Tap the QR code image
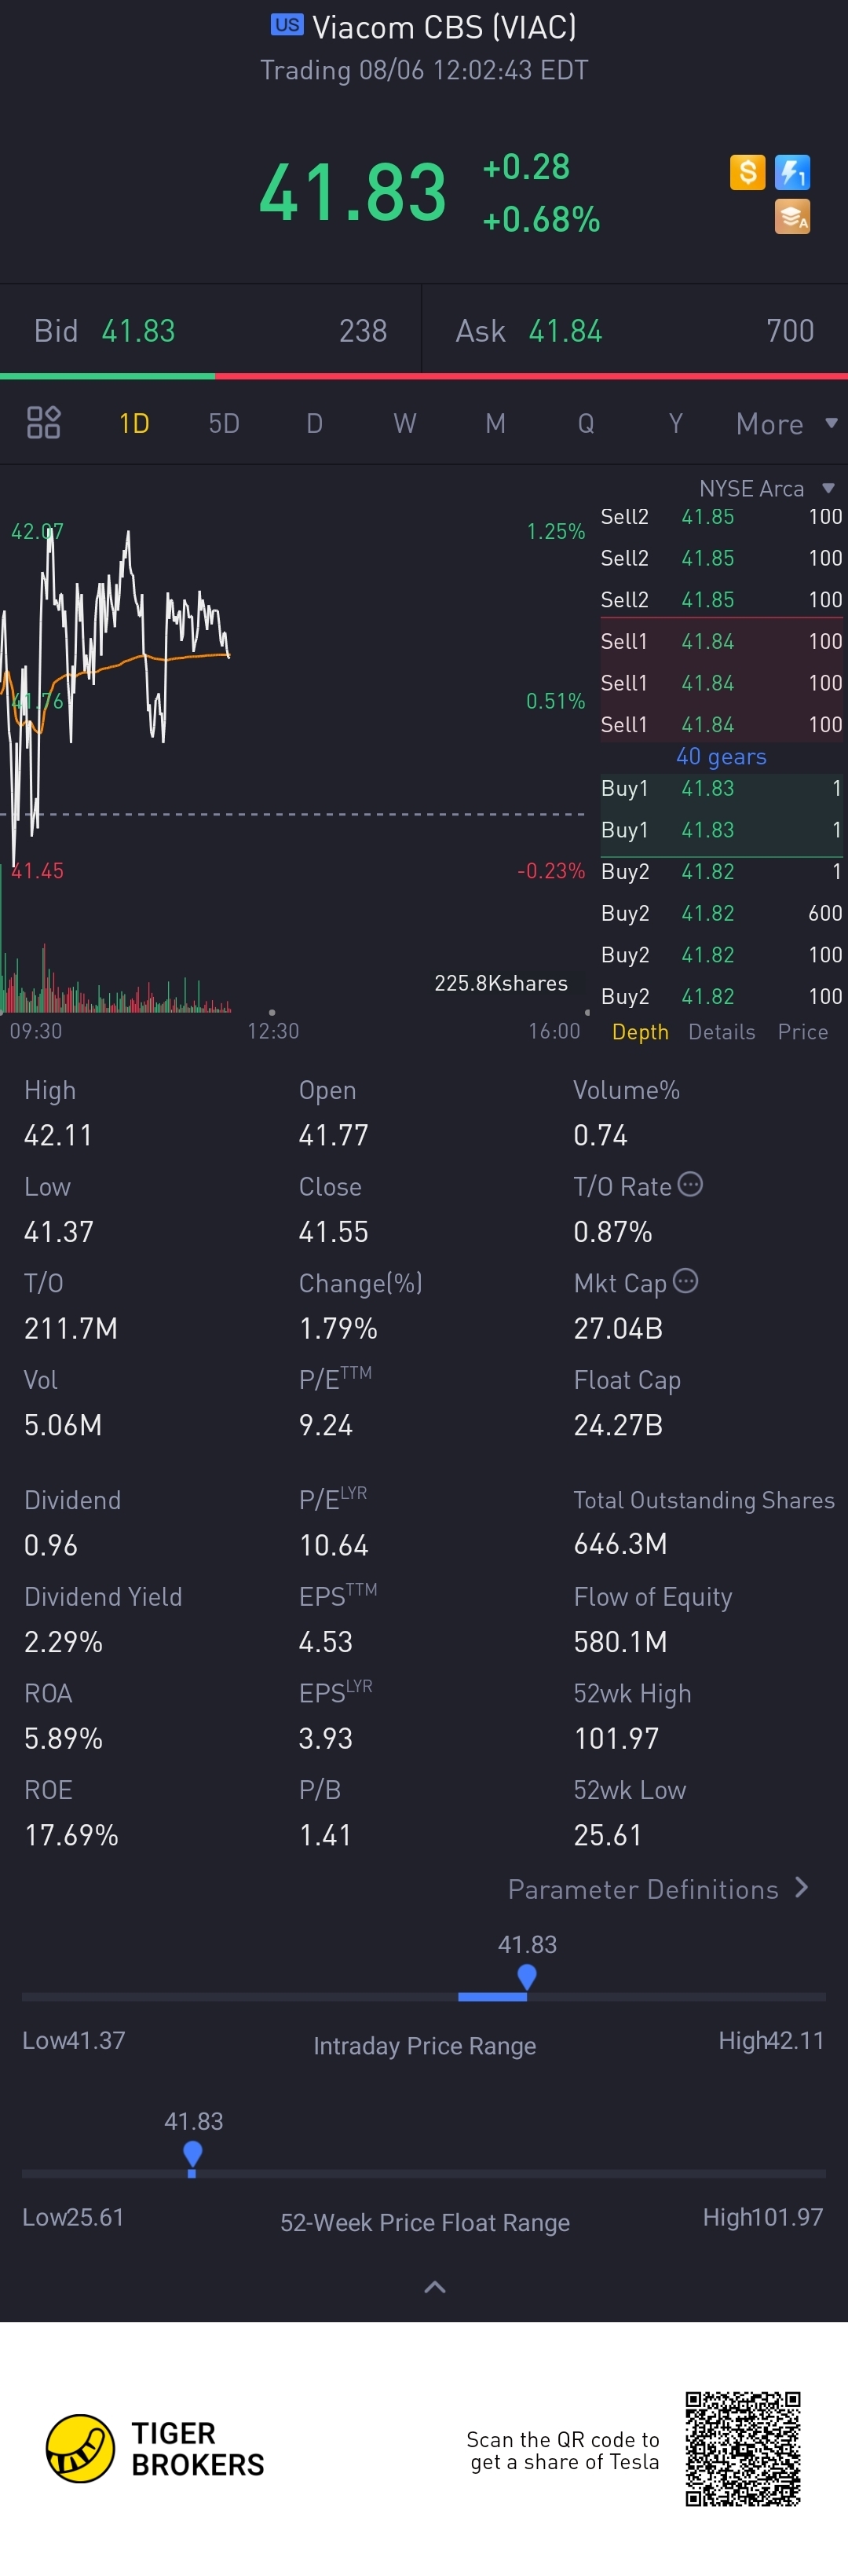 743,2449
